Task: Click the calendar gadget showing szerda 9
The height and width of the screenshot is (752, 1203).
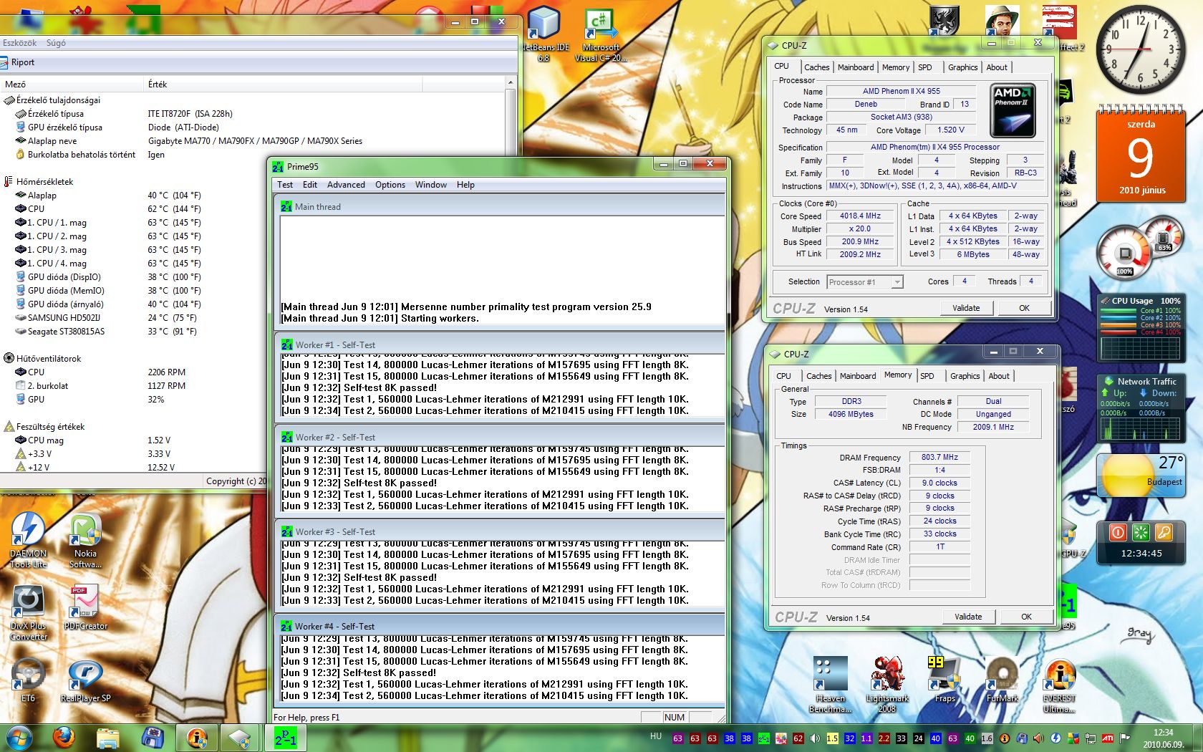Action: tap(1141, 153)
